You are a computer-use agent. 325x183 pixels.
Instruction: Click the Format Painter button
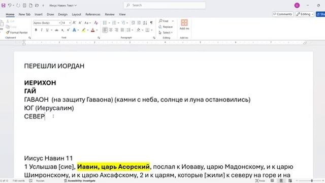tap(17, 33)
